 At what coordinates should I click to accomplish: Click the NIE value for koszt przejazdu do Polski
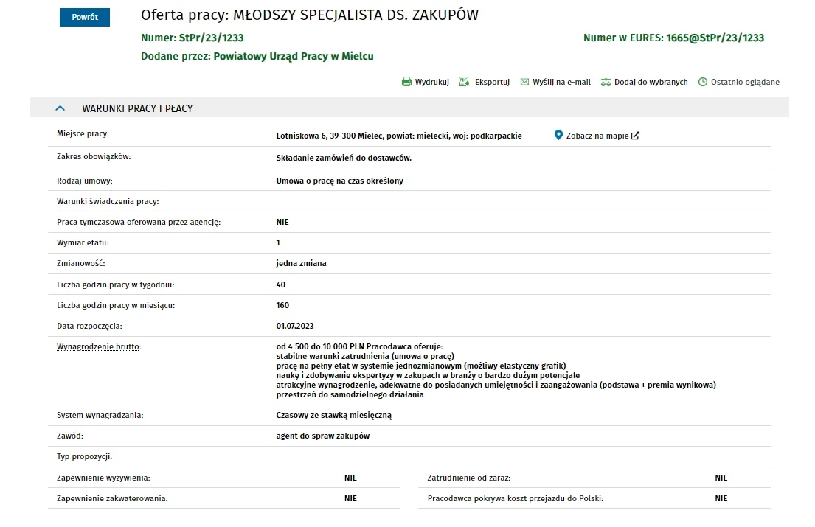[x=721, y=498]
